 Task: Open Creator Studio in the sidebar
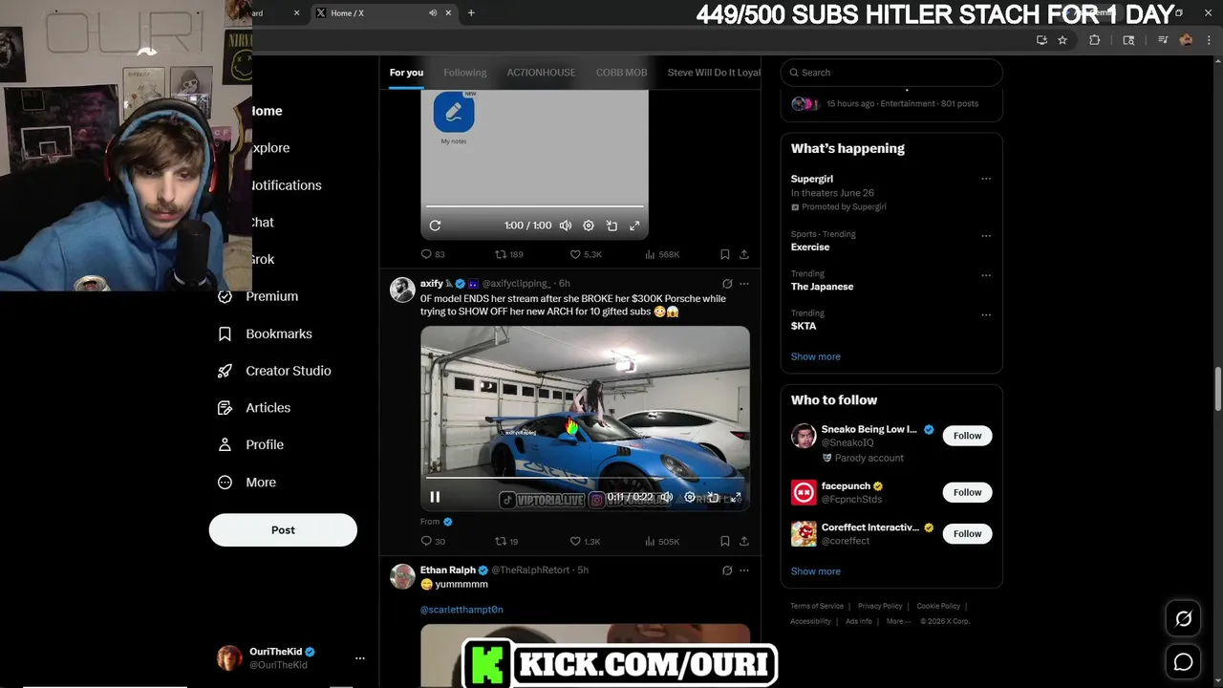(x=274, y=371)
